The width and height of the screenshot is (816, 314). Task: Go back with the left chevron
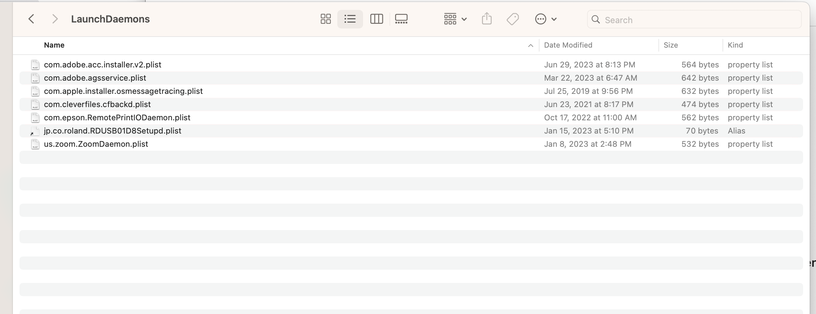pyautogui.click(x=31, y=19)
